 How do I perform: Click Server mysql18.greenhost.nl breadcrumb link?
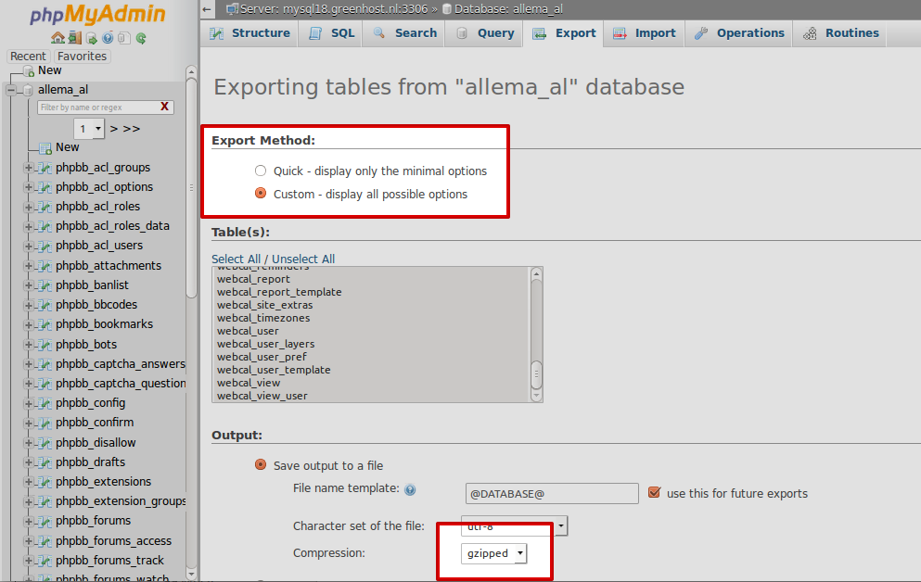coord(327,8)
